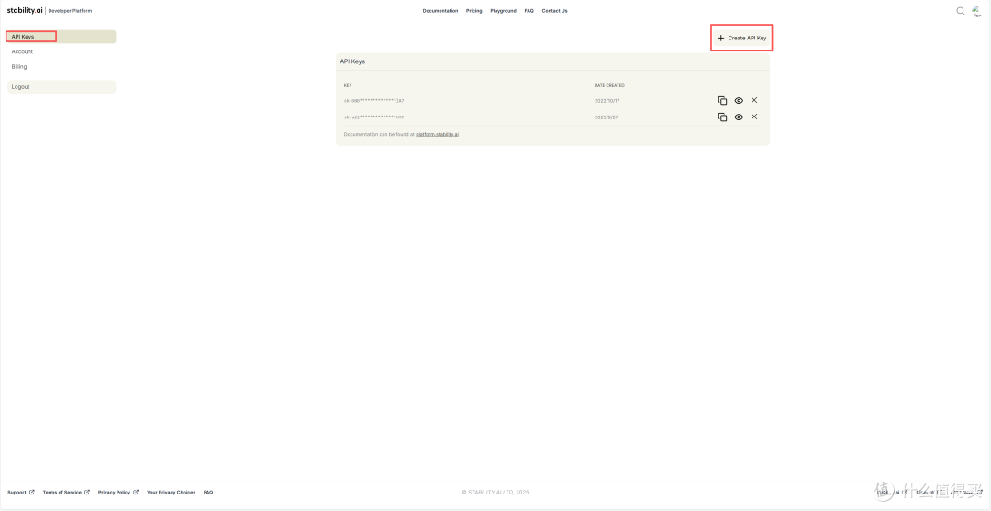991x511 pixels.
Task: Click Logout in the sidebar
Action: (x=61, y=86)
